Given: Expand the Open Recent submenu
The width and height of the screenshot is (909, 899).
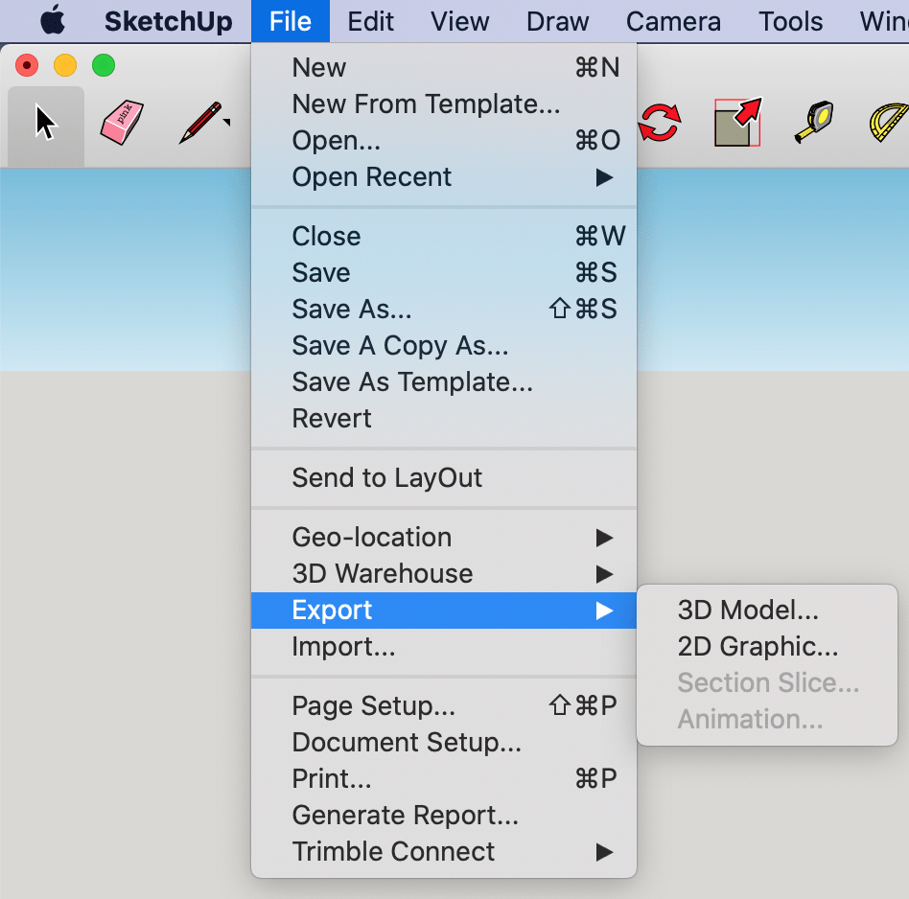Looking at the screenshot, I should point(444,176).
